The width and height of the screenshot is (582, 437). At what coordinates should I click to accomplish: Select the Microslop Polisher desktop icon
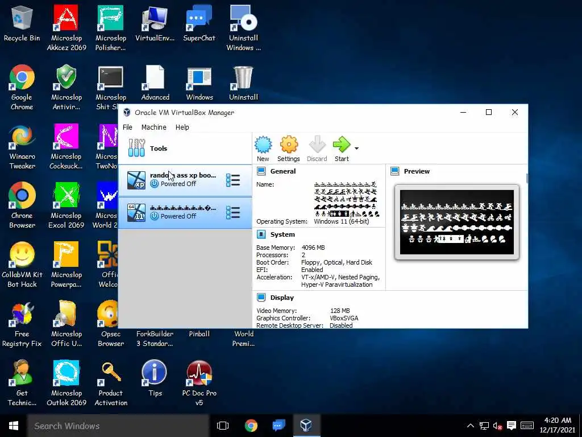tap(111, 28)
